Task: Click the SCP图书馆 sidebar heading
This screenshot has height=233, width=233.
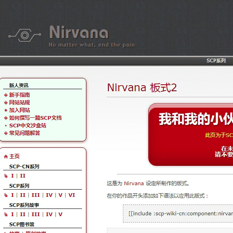Action: (x=22, y=225)
